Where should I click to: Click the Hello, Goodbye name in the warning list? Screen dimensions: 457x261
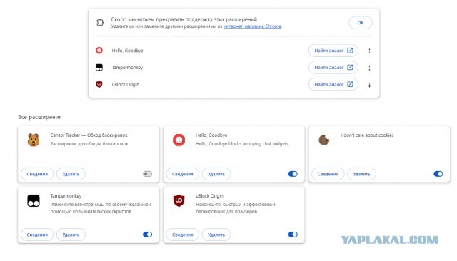(x=127, y=51)
